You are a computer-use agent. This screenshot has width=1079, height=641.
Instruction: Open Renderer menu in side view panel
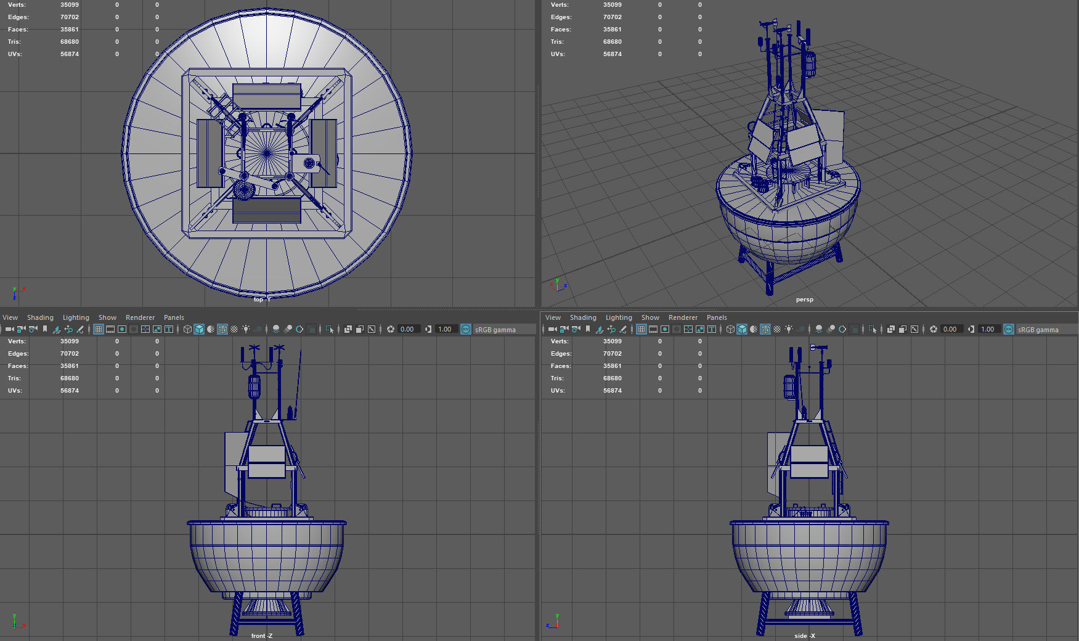[x=683, y=317]
